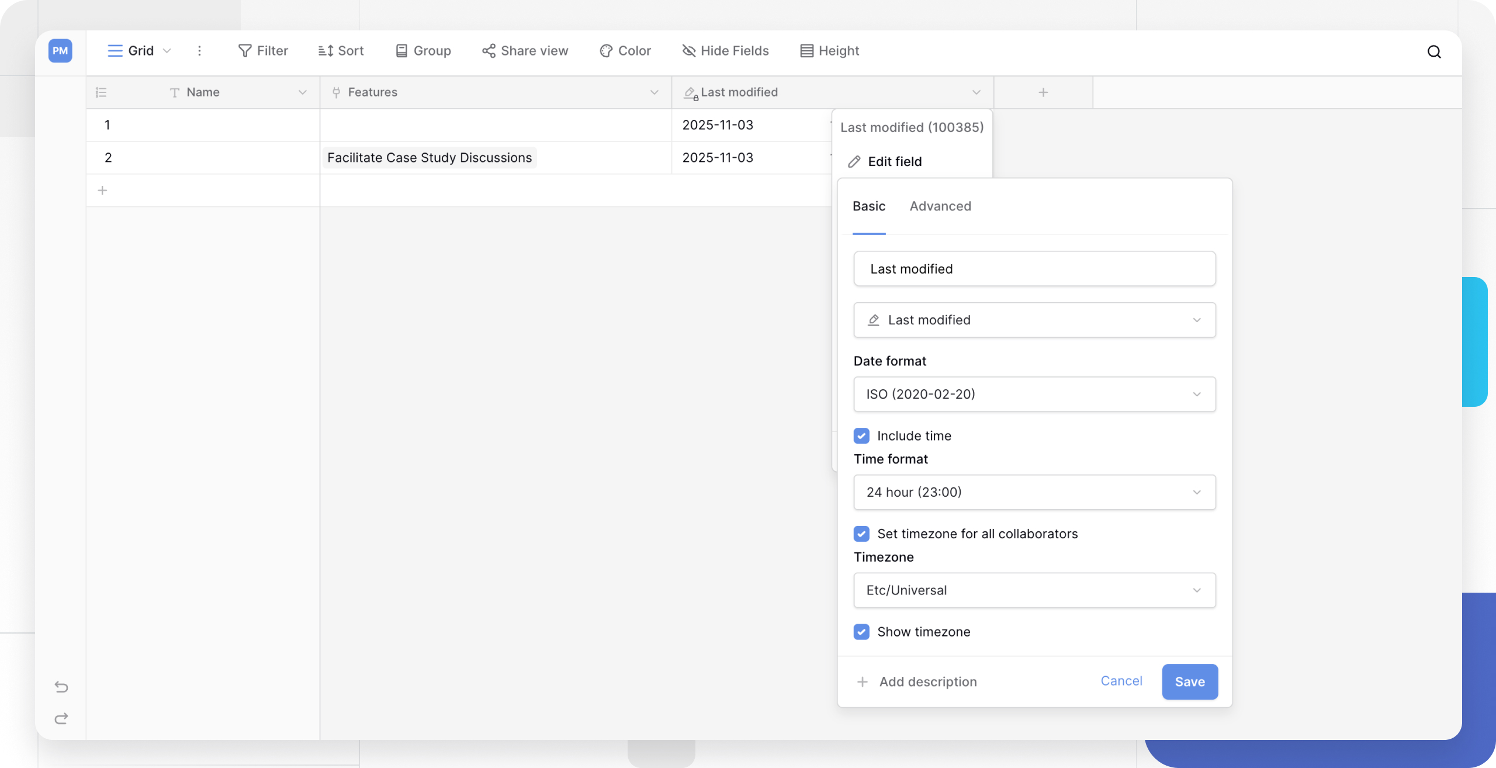This screenshot has height=768, width=1496.
Task: Open the Date format ISO dropdown
Action: 1034,394
